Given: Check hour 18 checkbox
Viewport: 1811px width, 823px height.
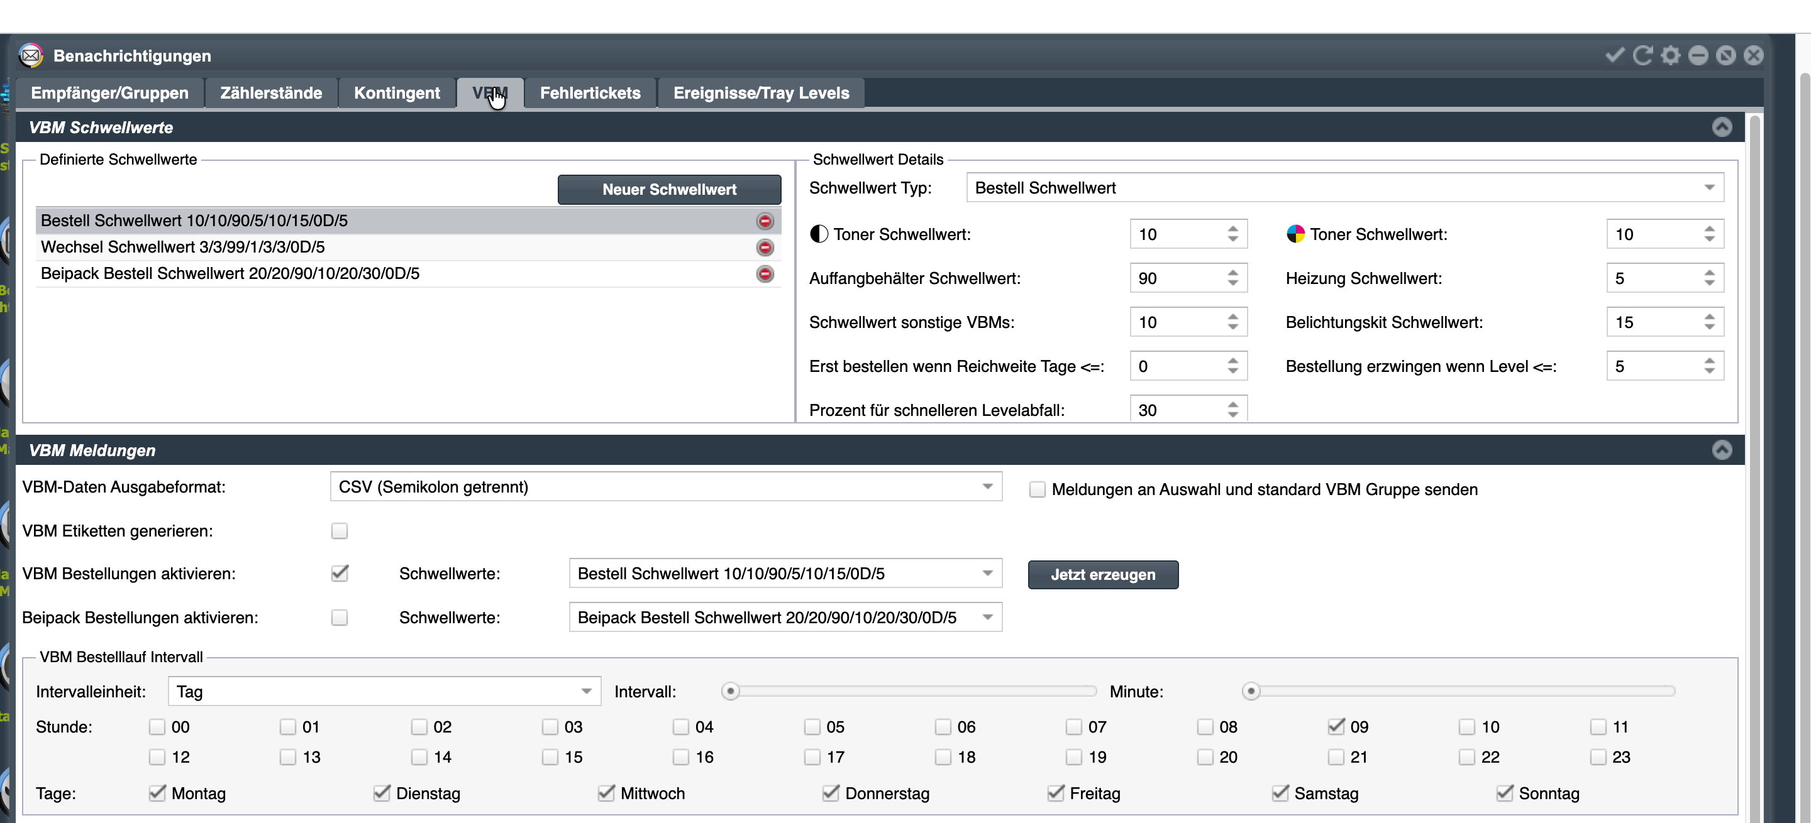Looking at the screenshot, I should tap(943, 757).
